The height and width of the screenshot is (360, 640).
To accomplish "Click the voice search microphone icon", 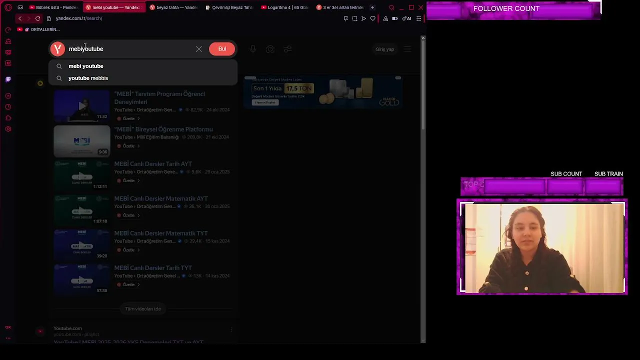I will pos(253,49).
